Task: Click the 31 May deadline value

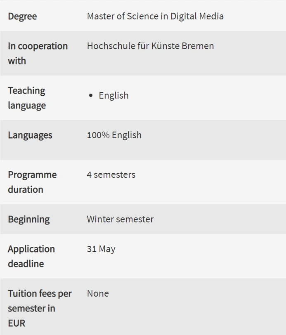Action: click(x=101, y=249)
